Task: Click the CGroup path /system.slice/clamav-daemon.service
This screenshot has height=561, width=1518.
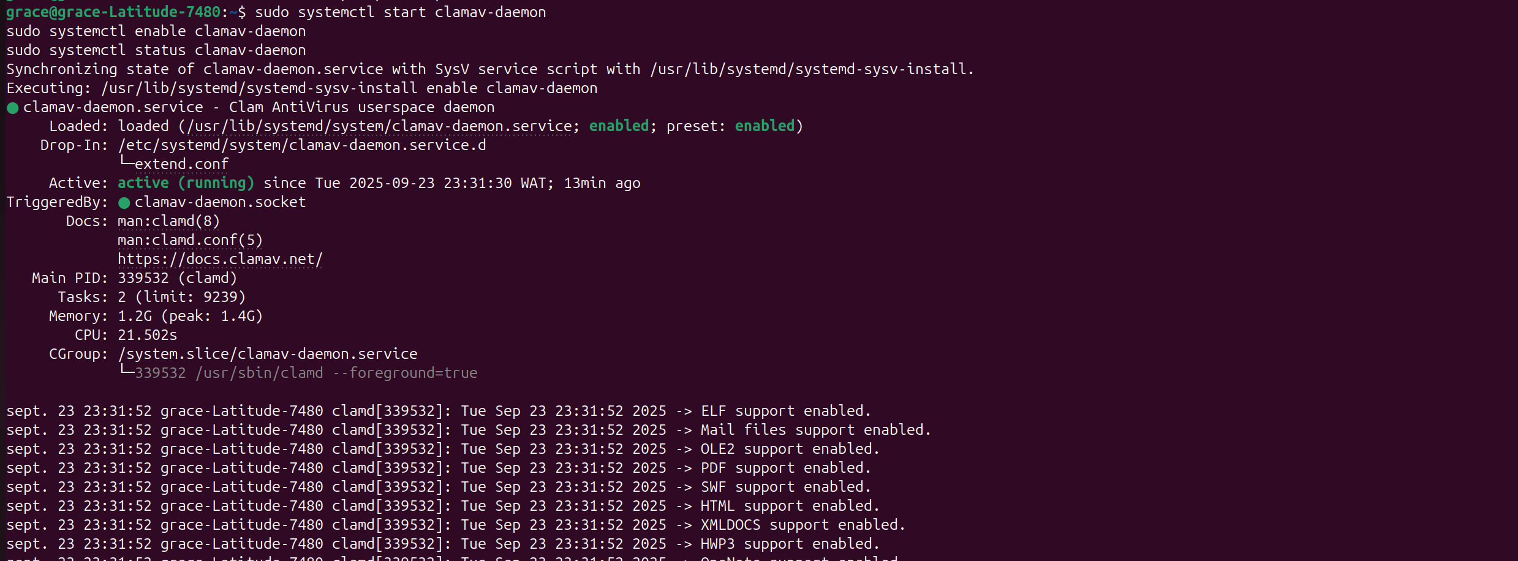Action: (268, 354)
